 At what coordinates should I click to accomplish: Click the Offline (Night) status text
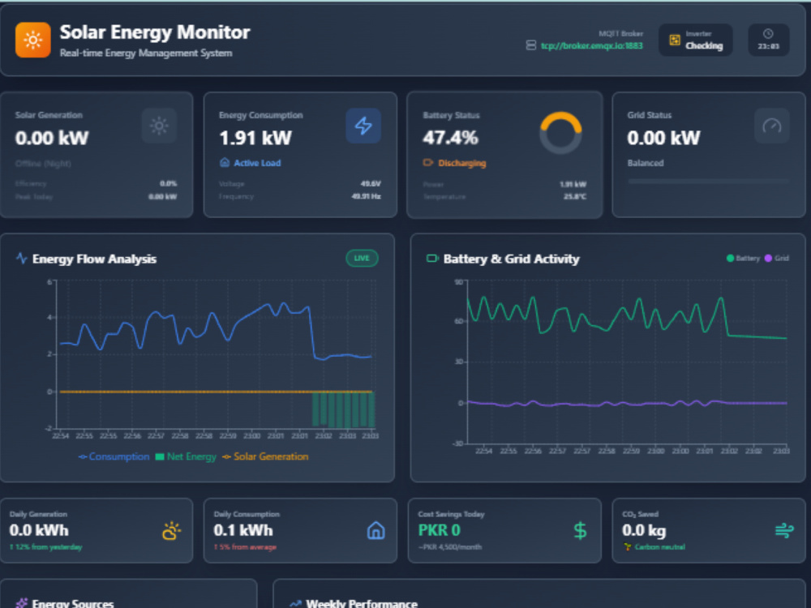point(43,164)
